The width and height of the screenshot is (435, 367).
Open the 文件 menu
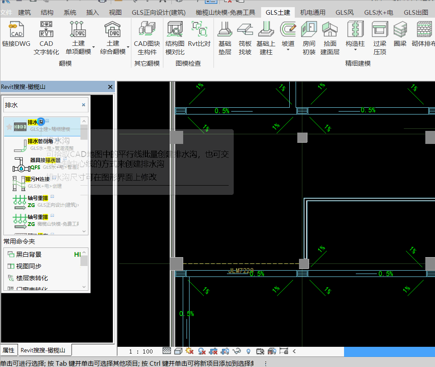6,13
